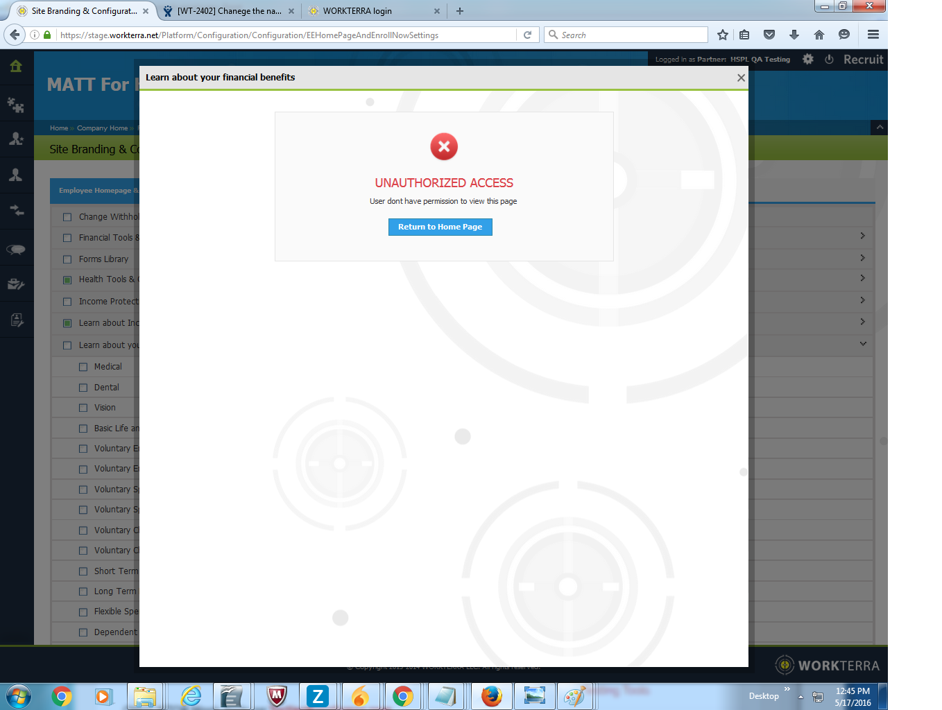The image size is (942, 710).
Task: Open the chat bubbles sidebar icon
Action: pos(16,250)
